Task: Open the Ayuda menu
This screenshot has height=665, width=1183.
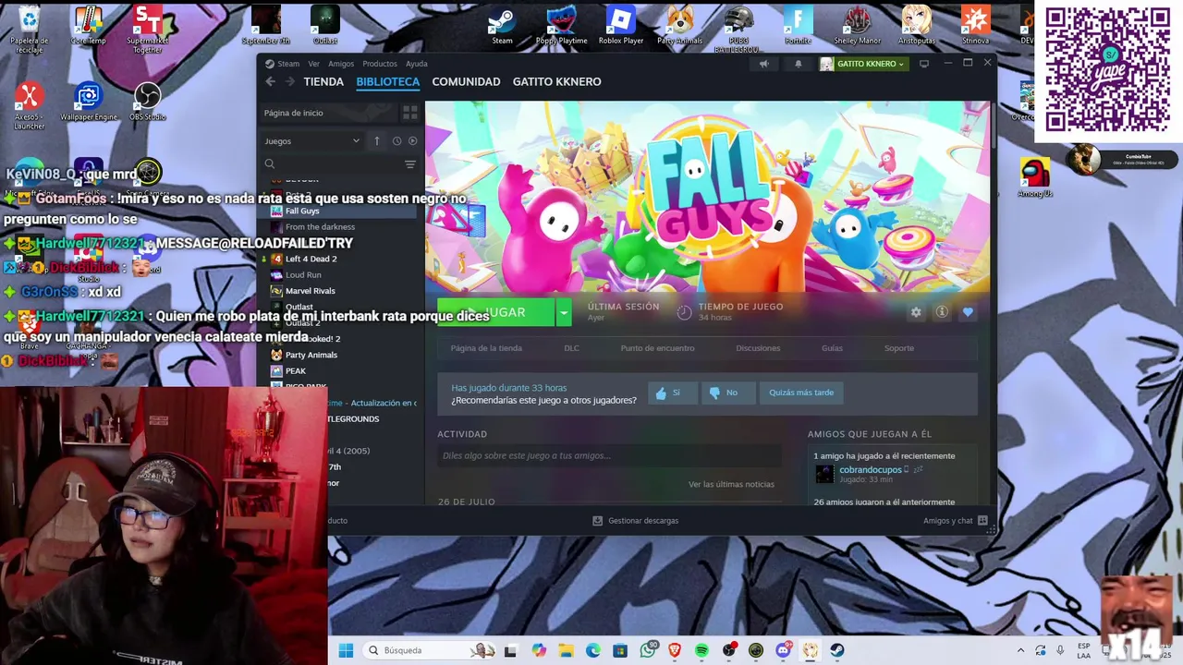Action: [x=417, y=64]
